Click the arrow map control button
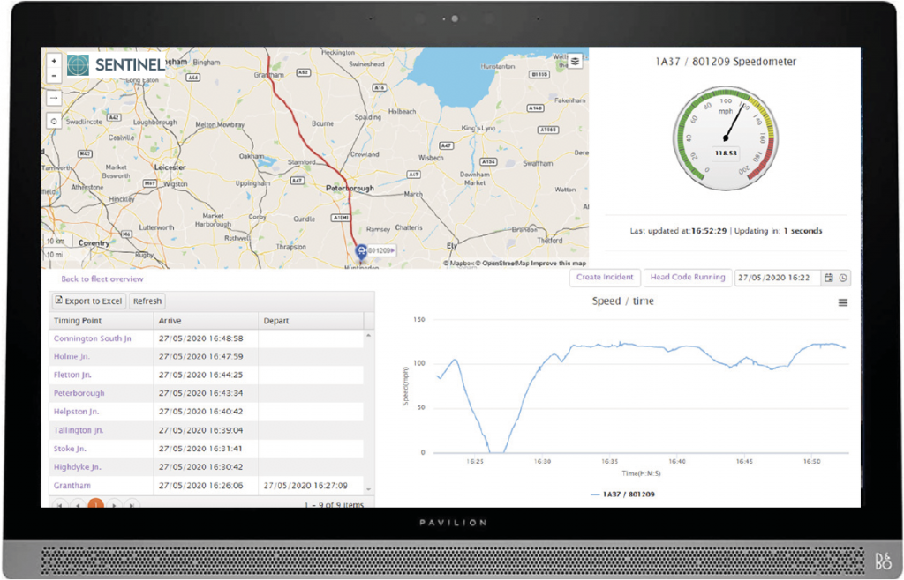The height and width of the screenshot is (580, 904). click(x=54, y=98)
